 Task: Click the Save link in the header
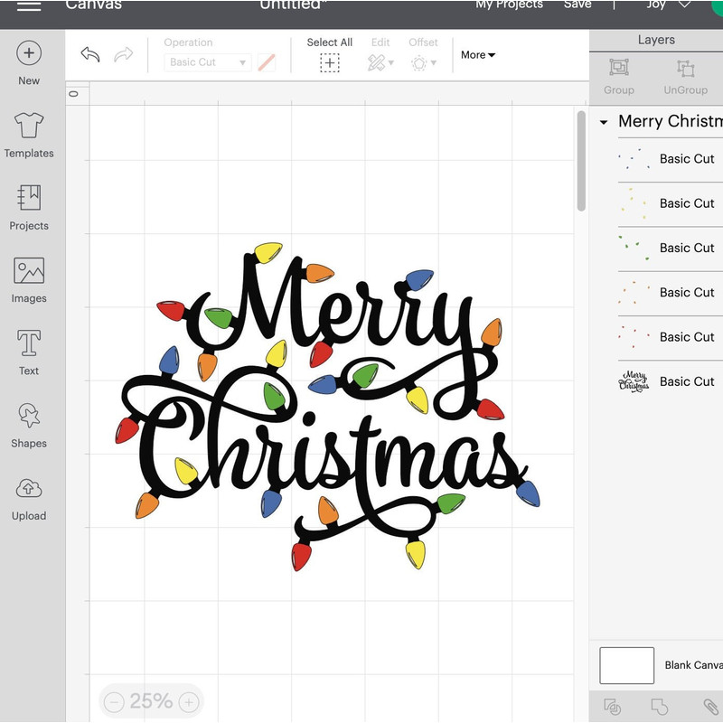[578, 5]
